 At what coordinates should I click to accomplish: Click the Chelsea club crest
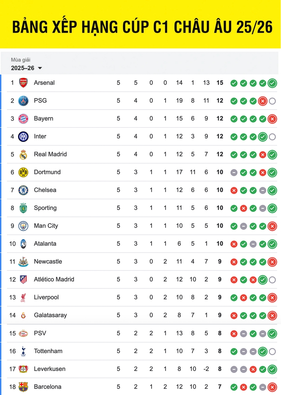tap(23, 190)
